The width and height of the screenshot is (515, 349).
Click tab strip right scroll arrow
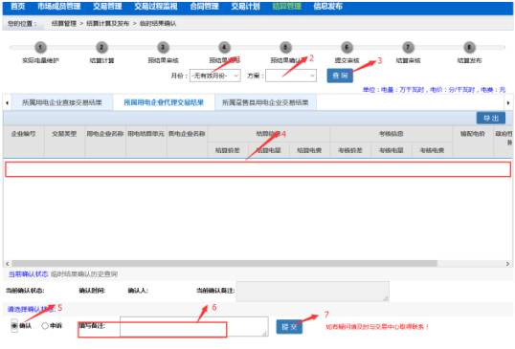click(x=508, y=103)
